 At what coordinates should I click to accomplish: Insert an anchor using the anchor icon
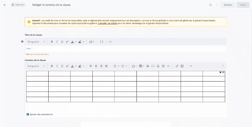[x=158, y=66]
